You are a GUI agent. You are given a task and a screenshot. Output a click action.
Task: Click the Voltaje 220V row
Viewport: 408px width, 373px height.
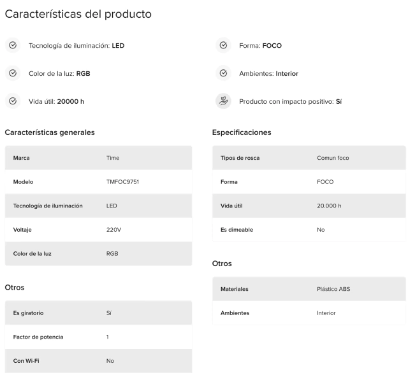tap(98, 230)
